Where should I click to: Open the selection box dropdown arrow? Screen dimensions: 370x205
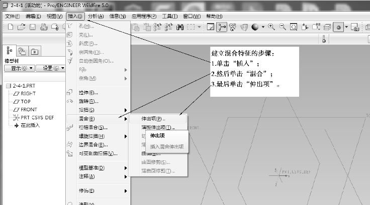coord(199,27)
